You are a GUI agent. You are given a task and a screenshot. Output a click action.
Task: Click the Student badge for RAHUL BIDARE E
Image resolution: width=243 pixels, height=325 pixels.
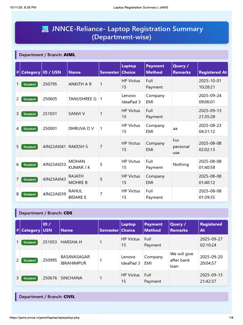click(x=29, y=194)
